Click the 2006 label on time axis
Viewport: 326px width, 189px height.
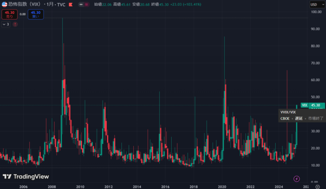pos(23,187)
